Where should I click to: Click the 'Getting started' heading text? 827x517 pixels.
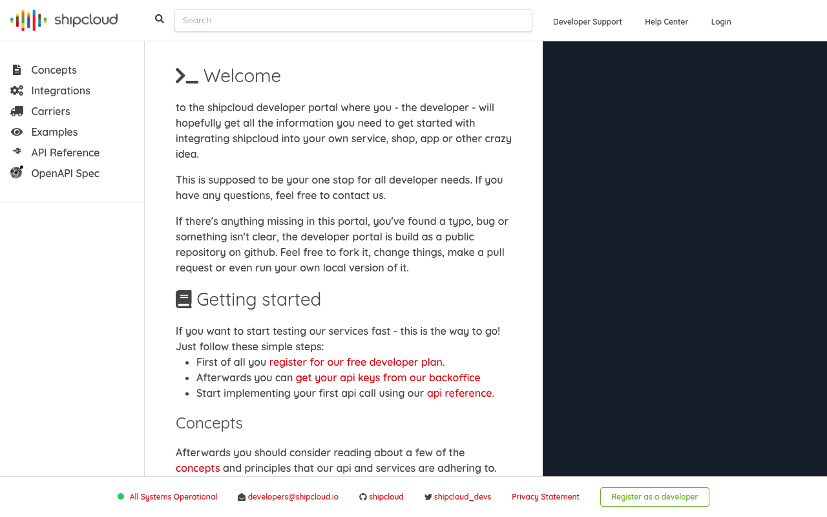coord(258,299)
